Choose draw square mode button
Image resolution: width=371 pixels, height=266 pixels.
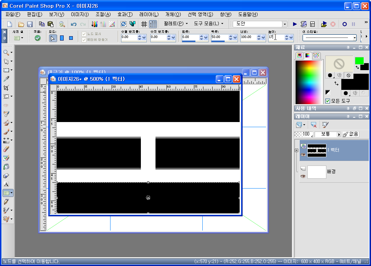click(x=71, y=38)
